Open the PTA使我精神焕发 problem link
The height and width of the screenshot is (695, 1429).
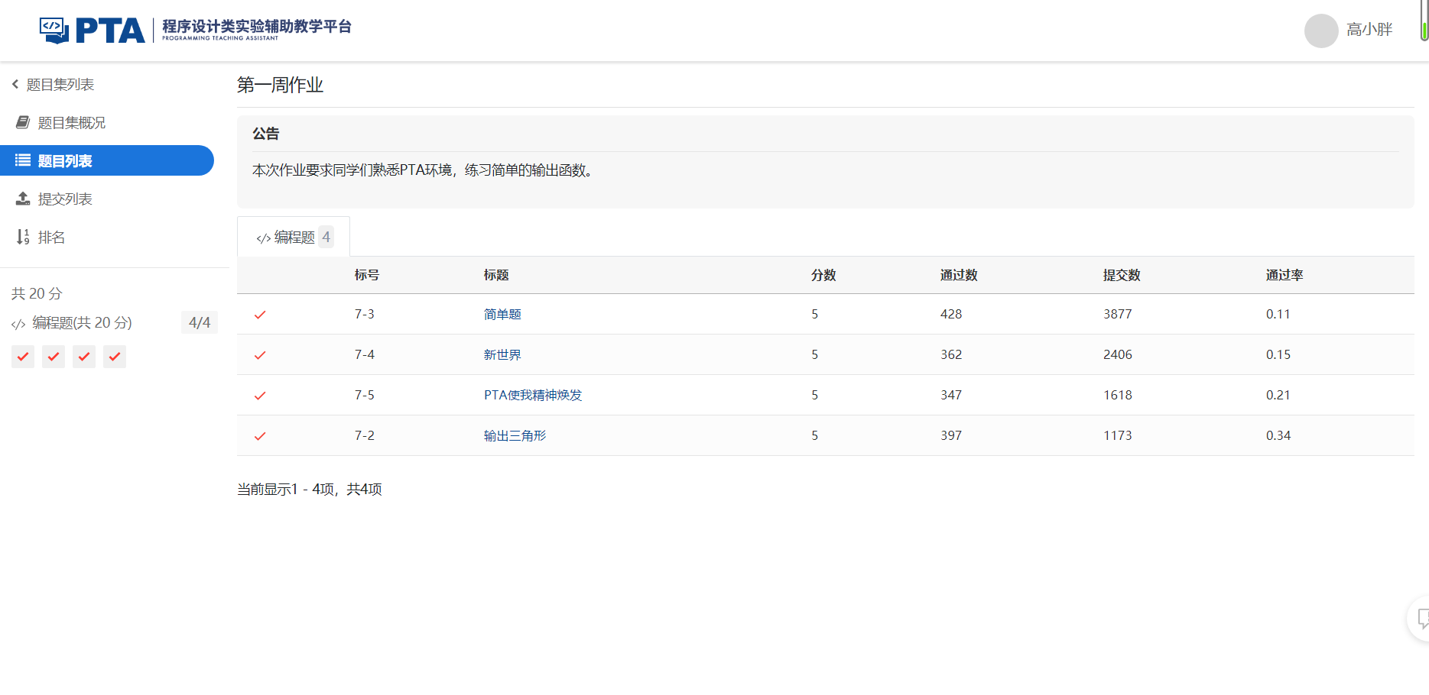point(533,396)
